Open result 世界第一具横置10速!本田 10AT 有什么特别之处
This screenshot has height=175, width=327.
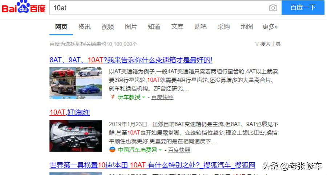pos(153,165)
